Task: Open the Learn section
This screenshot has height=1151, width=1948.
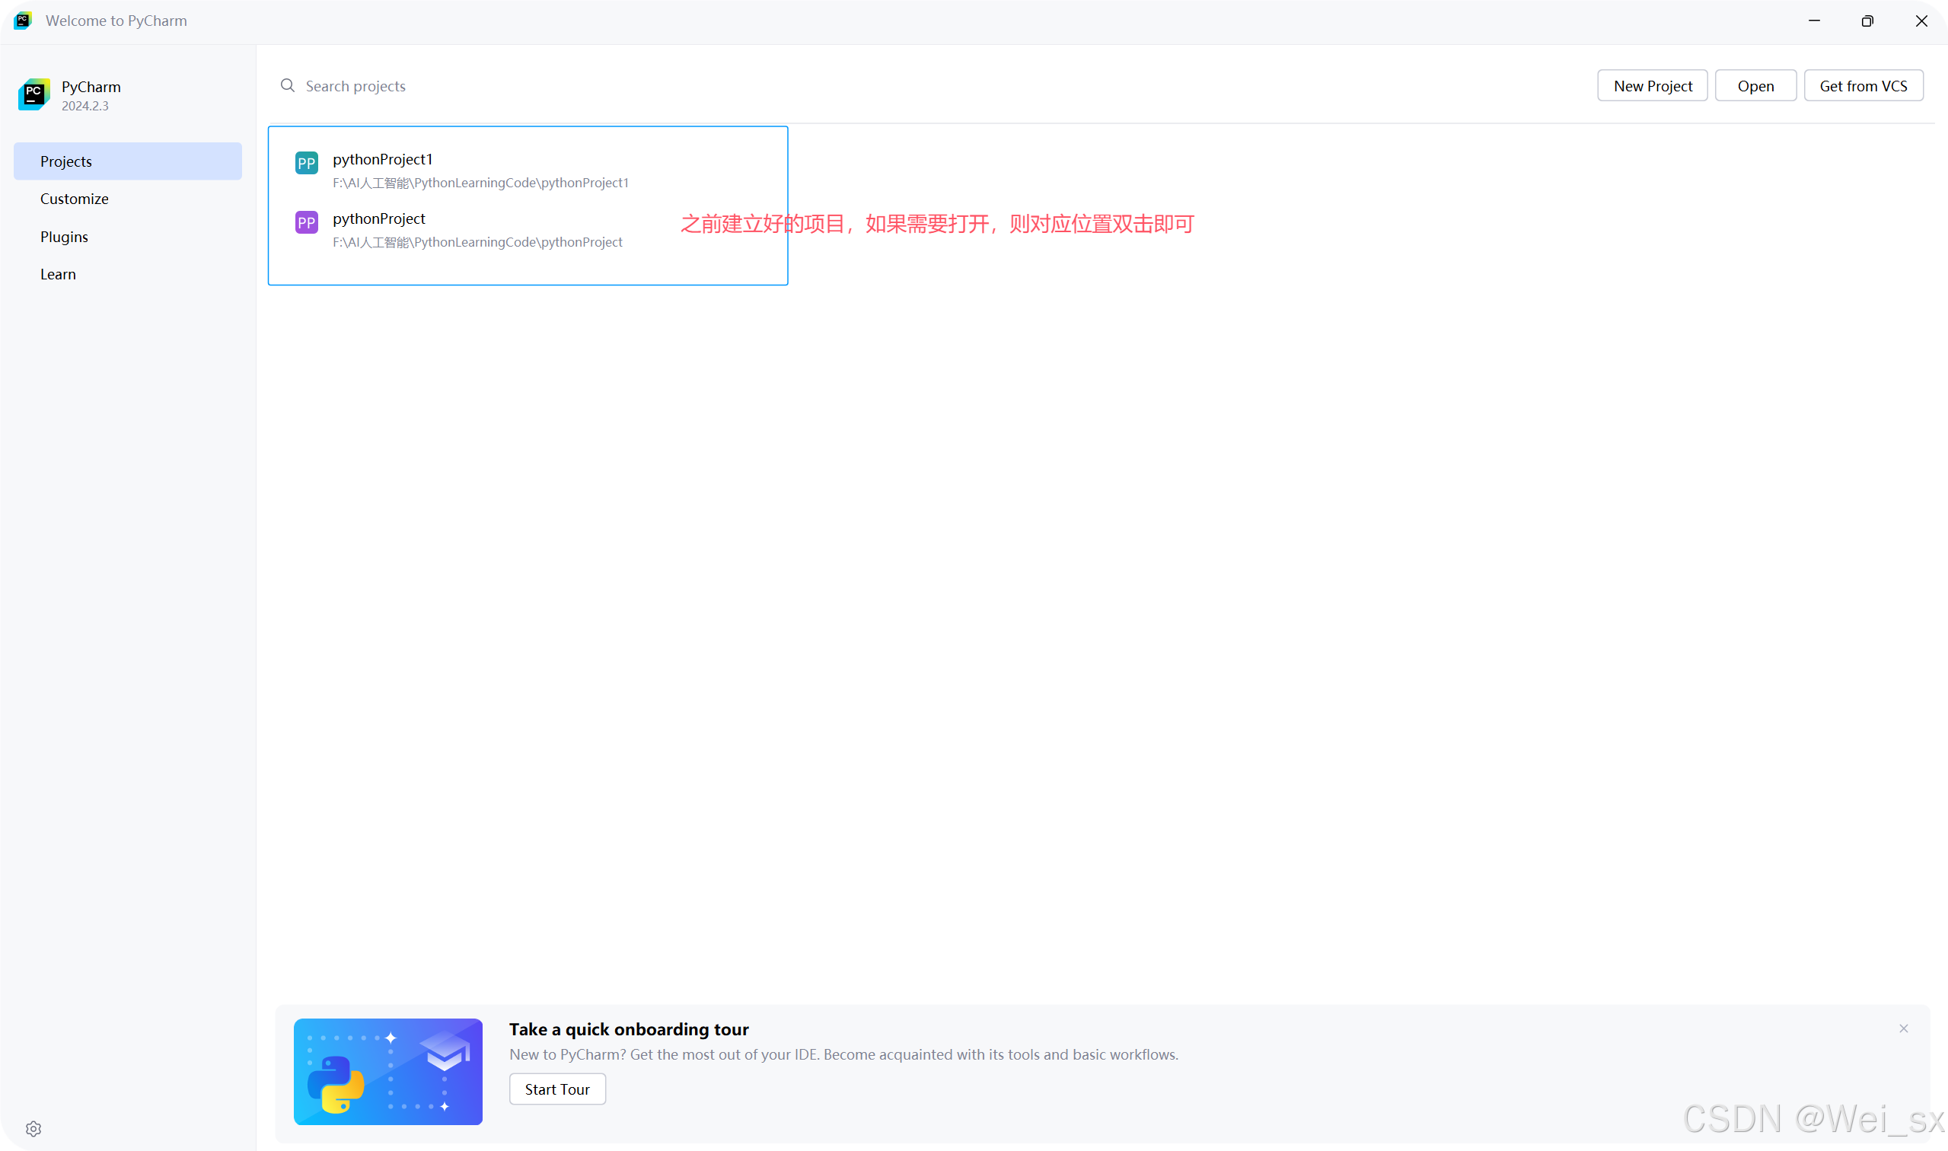Action: pos(58,274)
